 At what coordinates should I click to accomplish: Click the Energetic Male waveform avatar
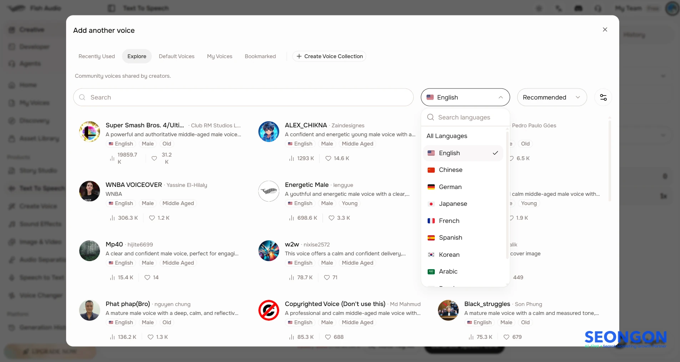click(x=269, y=191)
